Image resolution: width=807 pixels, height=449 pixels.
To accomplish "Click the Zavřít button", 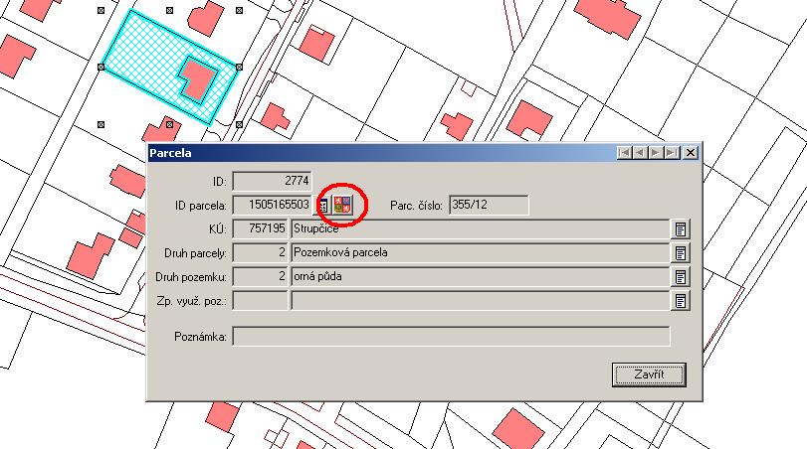I will click(x=649, y=374).
